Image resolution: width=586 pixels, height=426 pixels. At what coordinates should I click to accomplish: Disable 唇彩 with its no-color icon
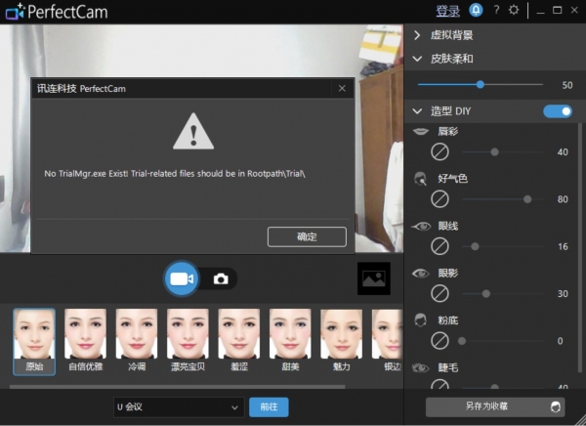pos(439,152)
